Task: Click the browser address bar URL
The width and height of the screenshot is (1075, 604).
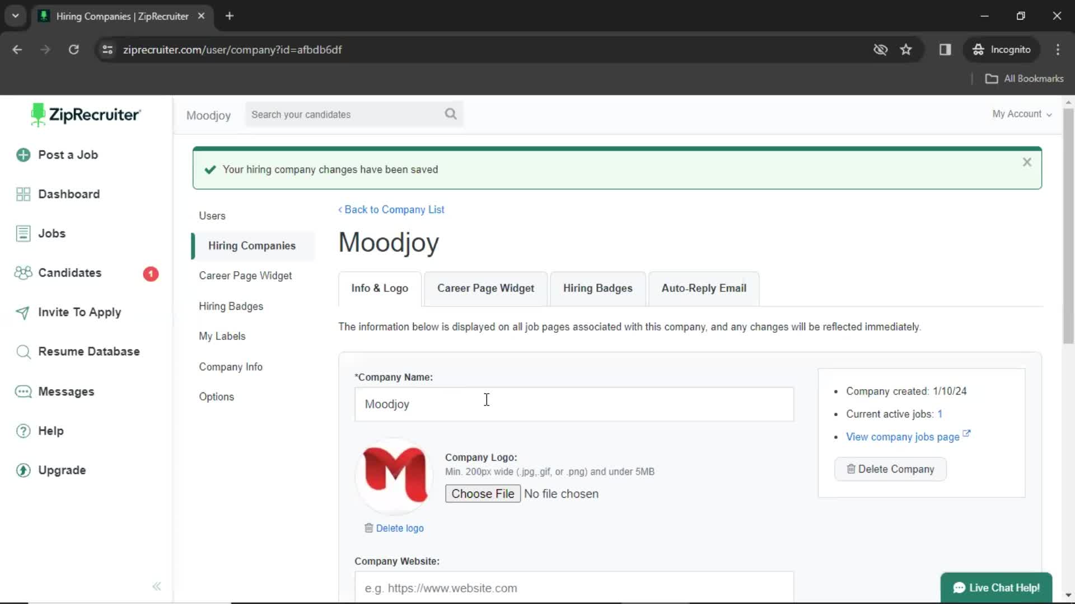Action: tap(232, 50)
